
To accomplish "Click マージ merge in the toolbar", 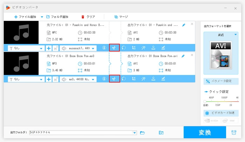I will pyautogui.click(x=121, y=16).
